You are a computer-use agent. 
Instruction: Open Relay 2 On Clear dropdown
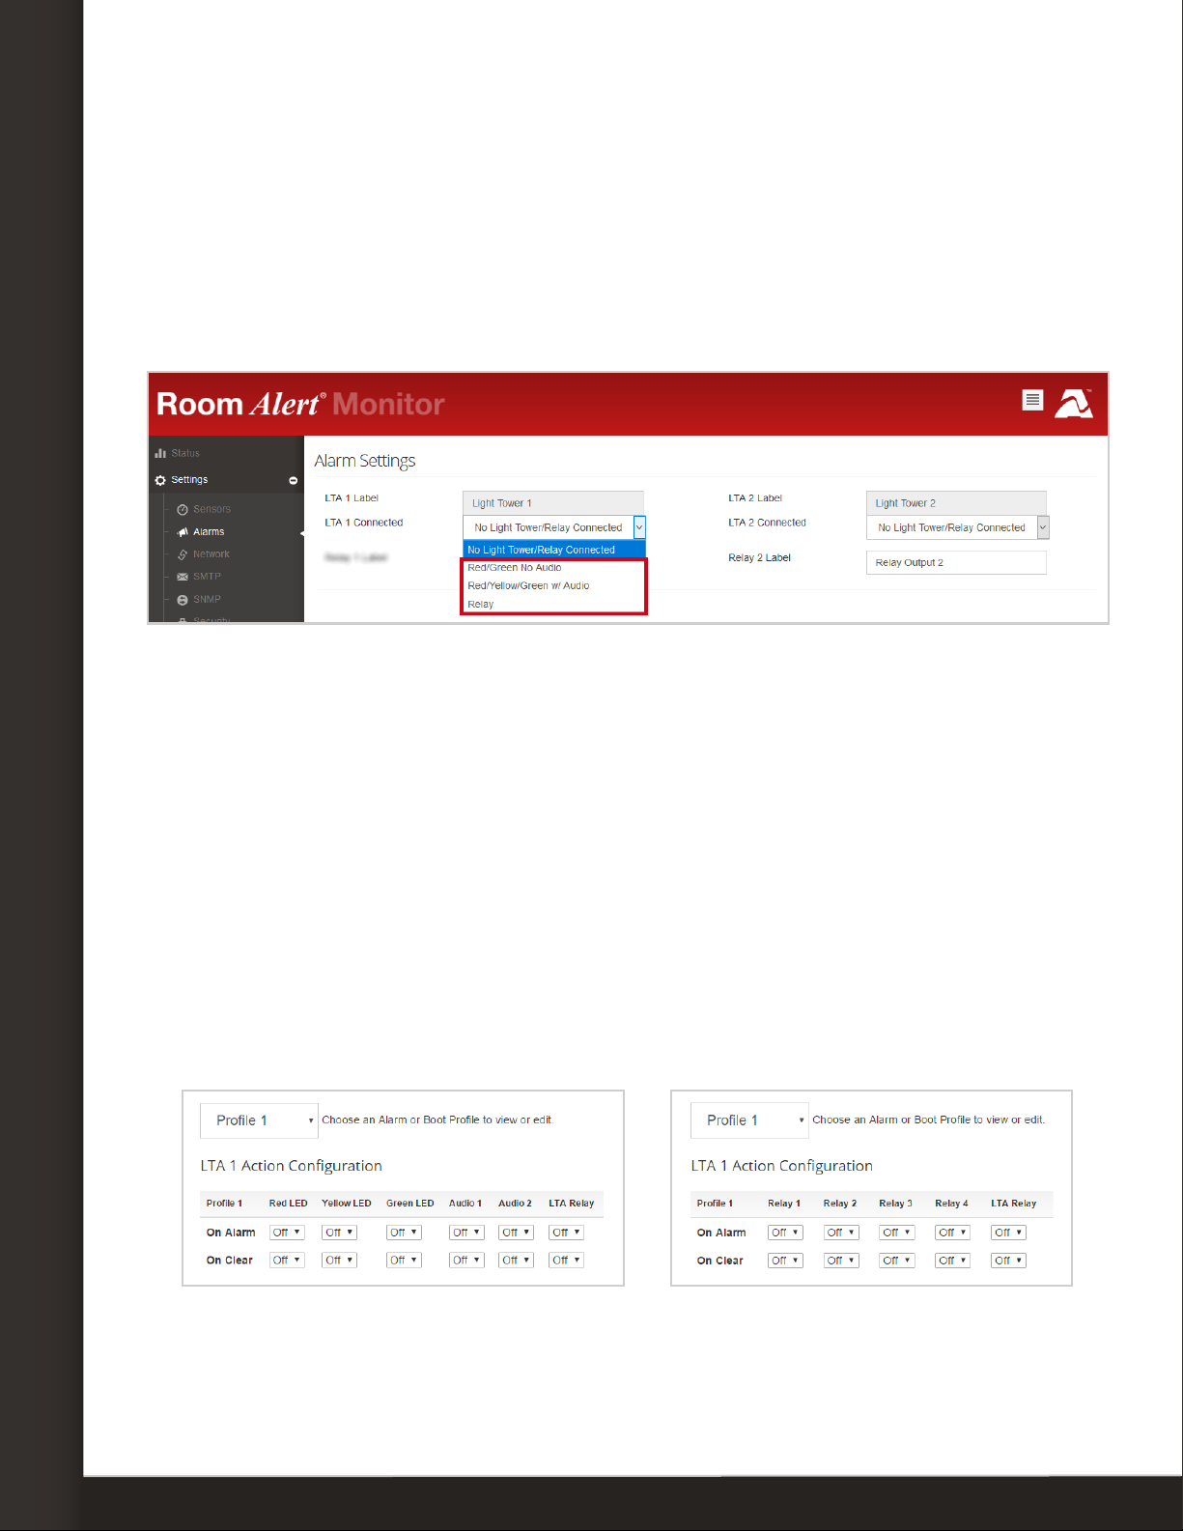(x=841, y=1261)
